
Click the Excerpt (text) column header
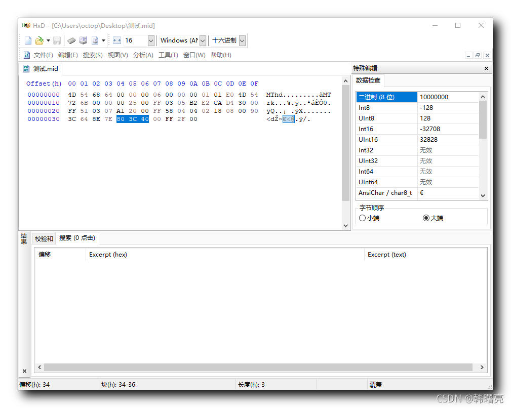tap(425, 255)
